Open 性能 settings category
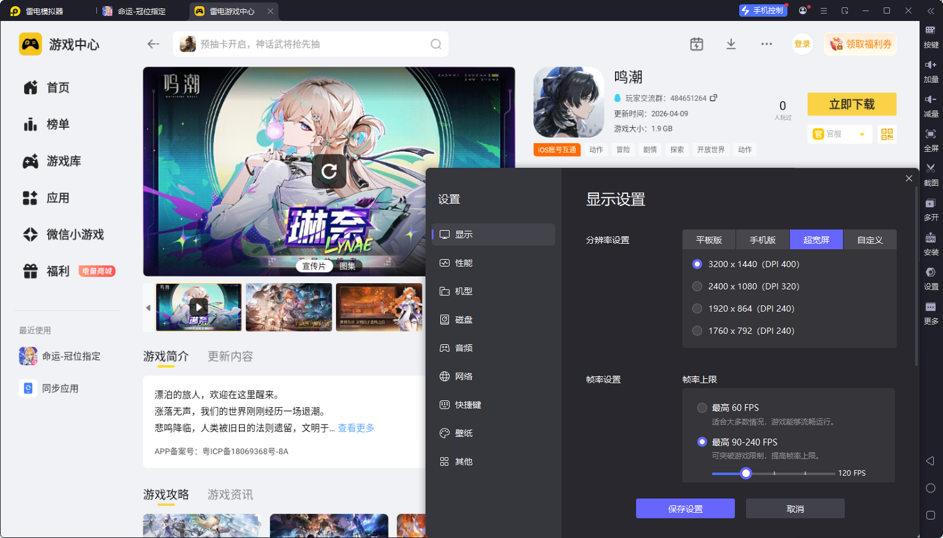This screenshot has height=538, width=943. pos(493,263)
